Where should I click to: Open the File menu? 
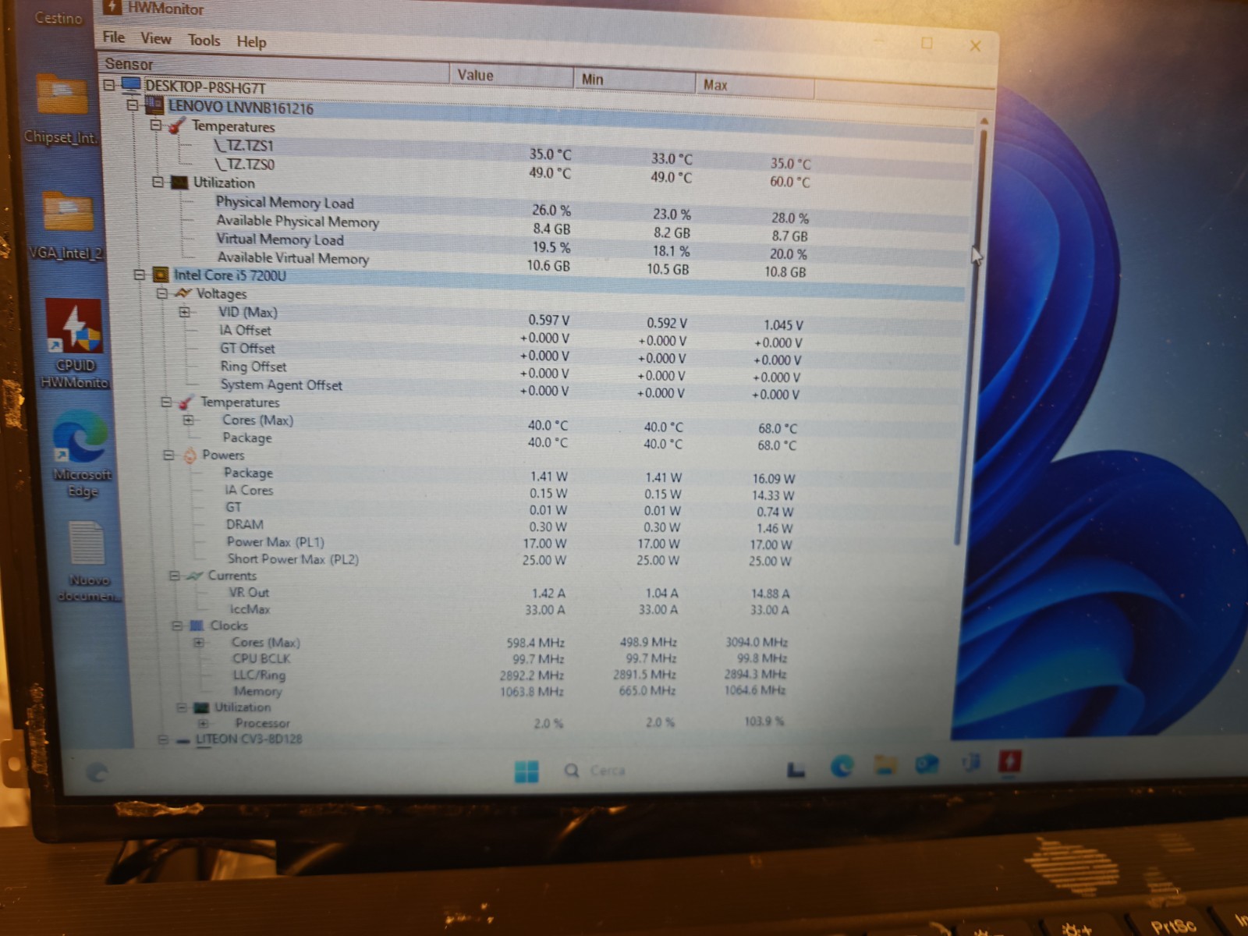[114, 37]
